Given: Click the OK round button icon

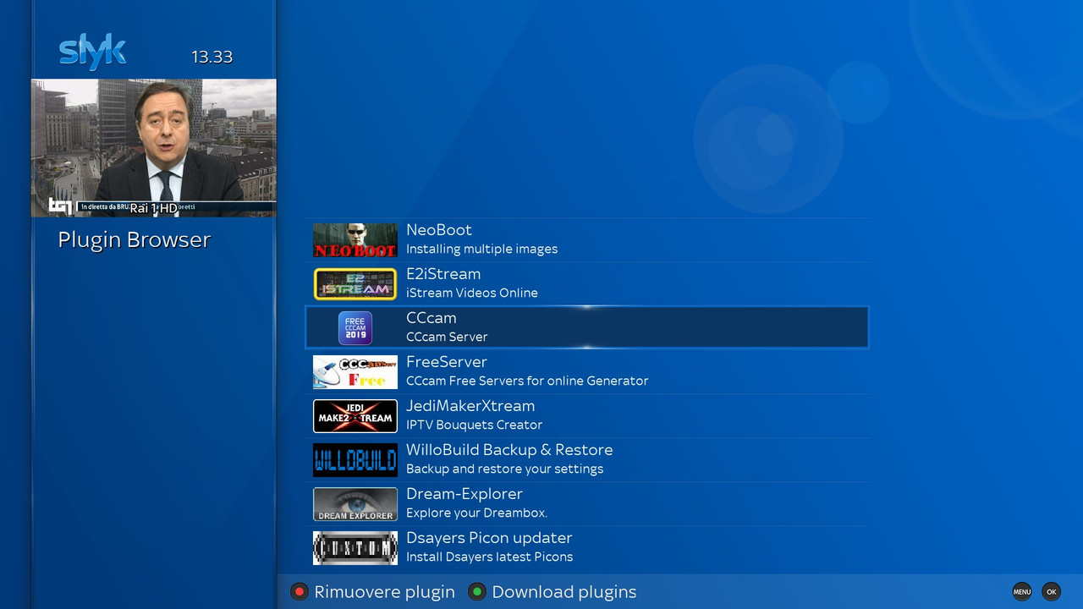Looking at the screenshot, I should [1051, 592].
